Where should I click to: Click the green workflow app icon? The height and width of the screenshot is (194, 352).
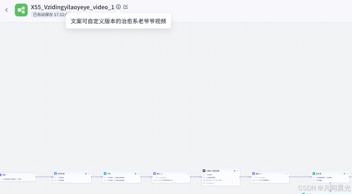pyautogui.click(x=21, y=10)
